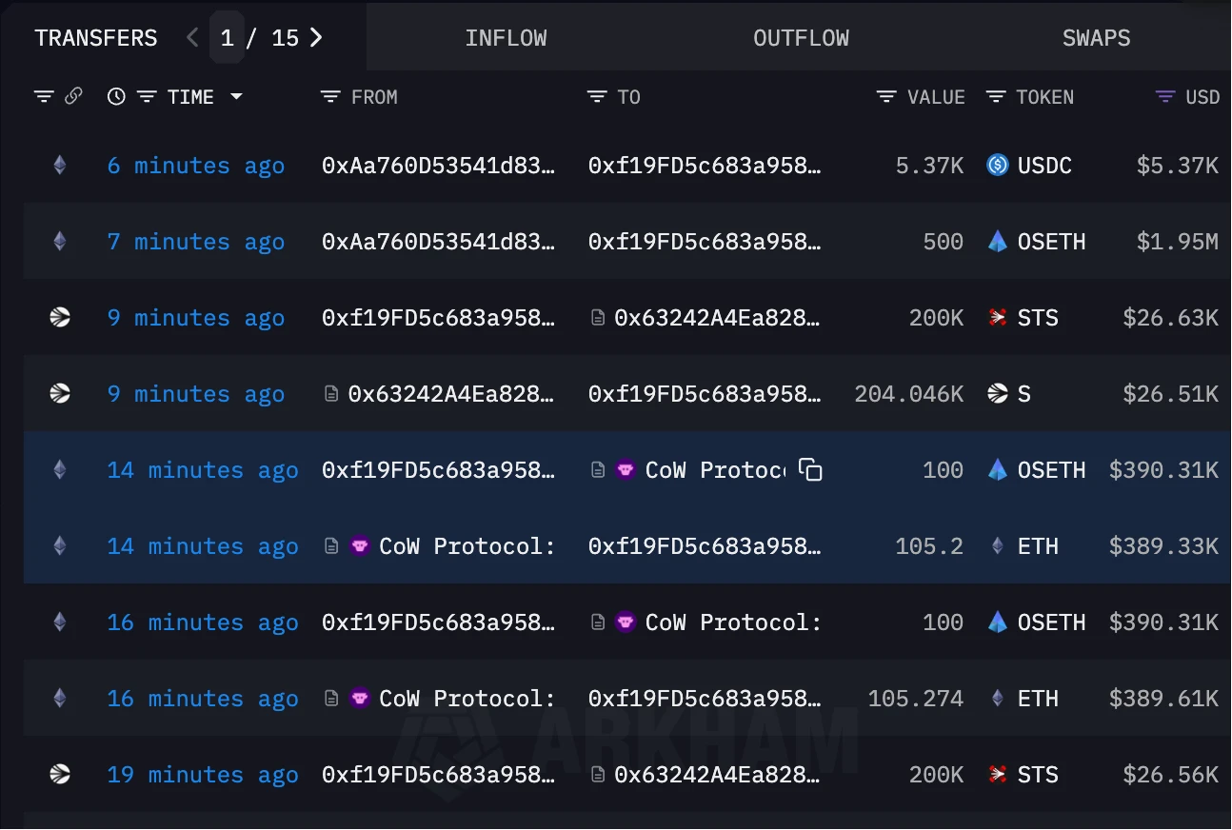Open the 6 minutes ago transaction link
The image size is (1232, 830).
point(195,166)
